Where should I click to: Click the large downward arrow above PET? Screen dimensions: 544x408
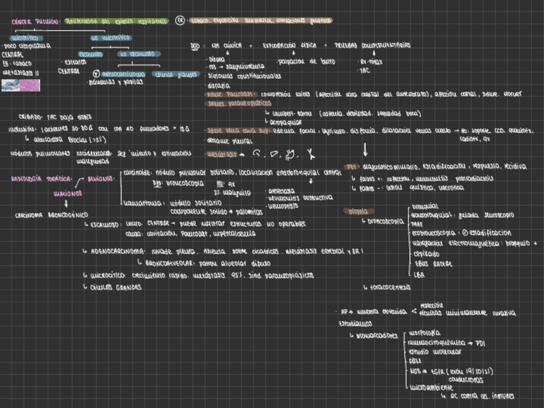pos(365,149)
